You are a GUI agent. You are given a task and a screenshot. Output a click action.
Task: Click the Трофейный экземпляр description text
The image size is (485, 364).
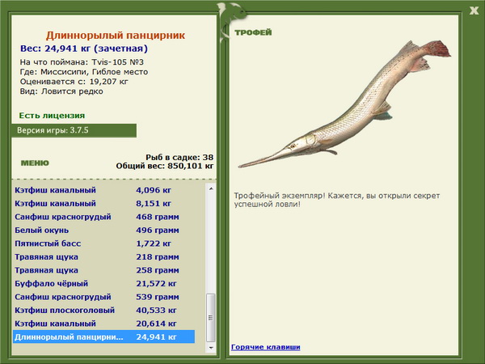coord(337,200)
